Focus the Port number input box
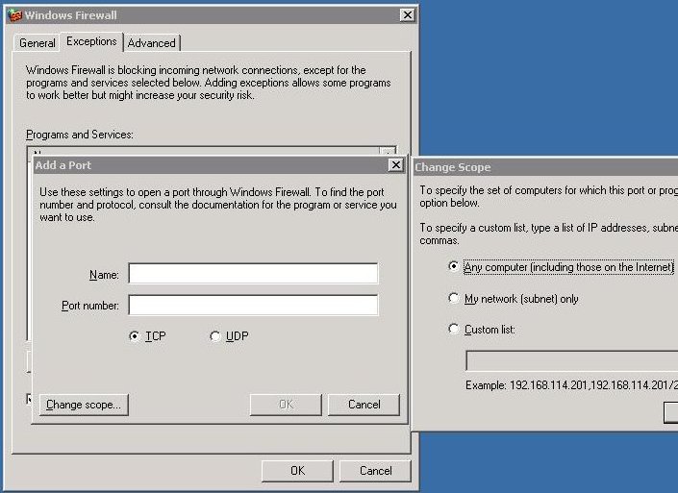 click(253, 306)
